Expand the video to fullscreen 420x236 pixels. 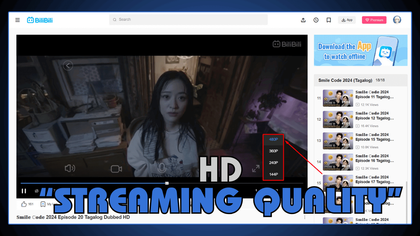coord(255,168)
